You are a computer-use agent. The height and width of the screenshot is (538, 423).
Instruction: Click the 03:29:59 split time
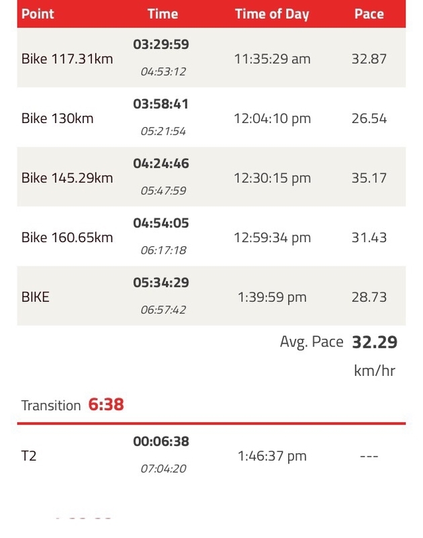pos(161,44)
